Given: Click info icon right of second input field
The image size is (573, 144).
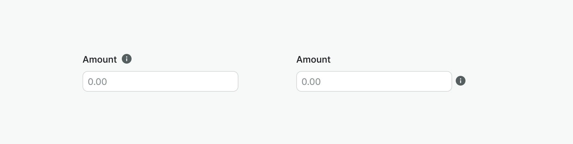Looking at the screenshot, I should tap(461, 81).
